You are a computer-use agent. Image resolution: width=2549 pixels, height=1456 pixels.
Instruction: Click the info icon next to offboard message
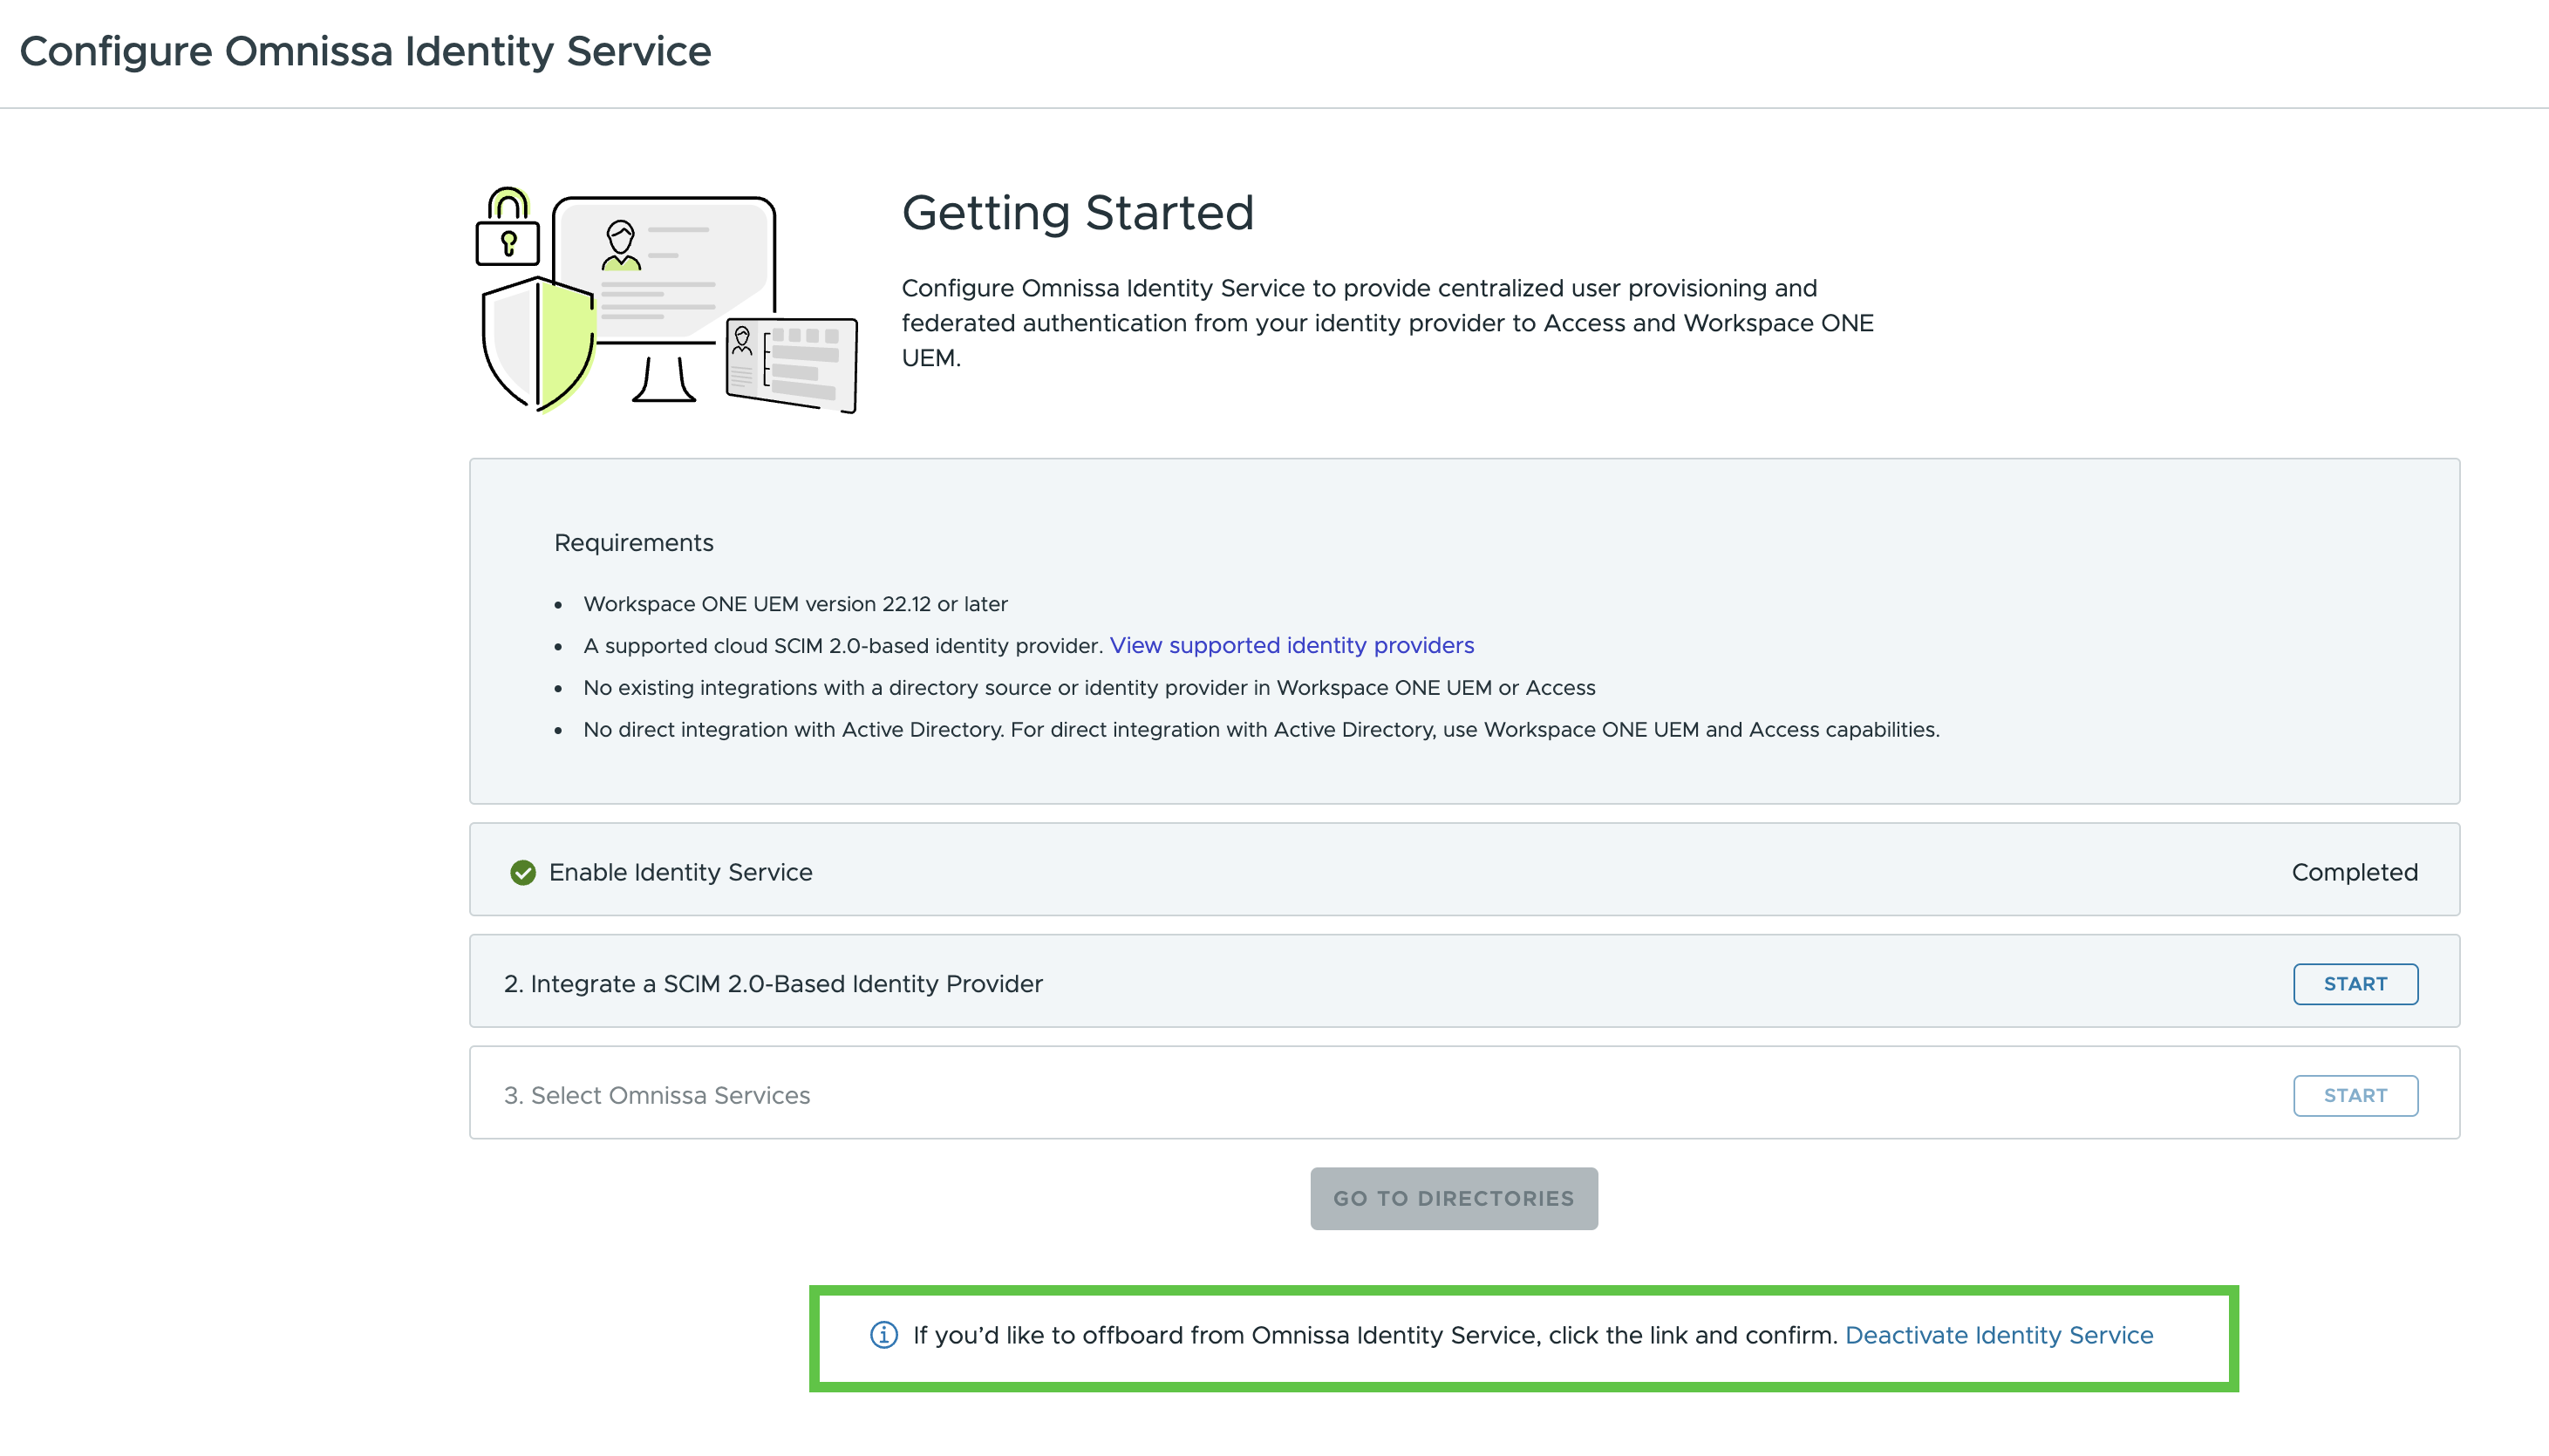tap(883, 1335)
